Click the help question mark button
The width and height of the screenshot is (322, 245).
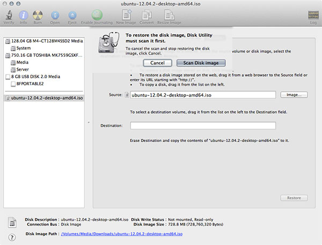[x=12, y=237]
